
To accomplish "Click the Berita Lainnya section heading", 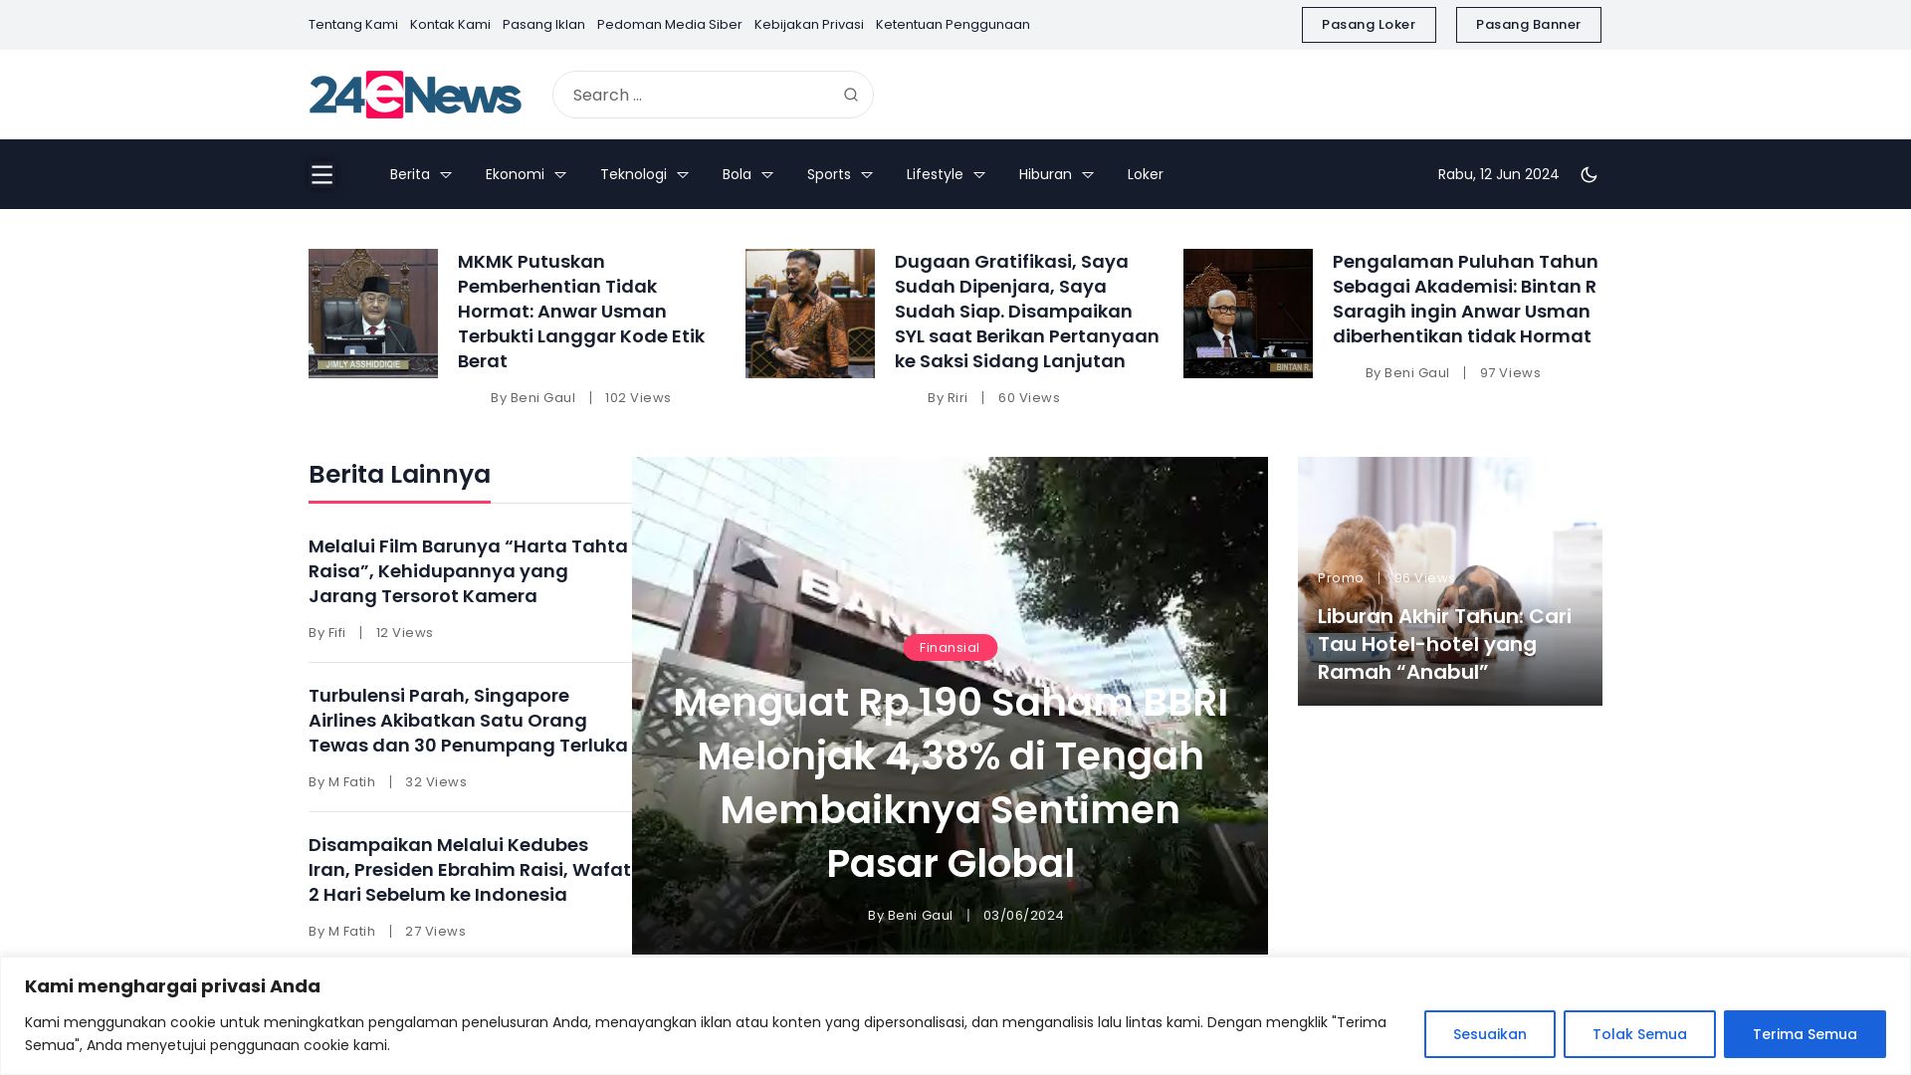I will pos(399,475).
